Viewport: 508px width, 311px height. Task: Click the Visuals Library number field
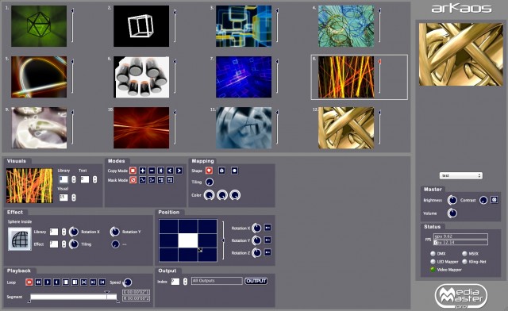coord(63,179)
